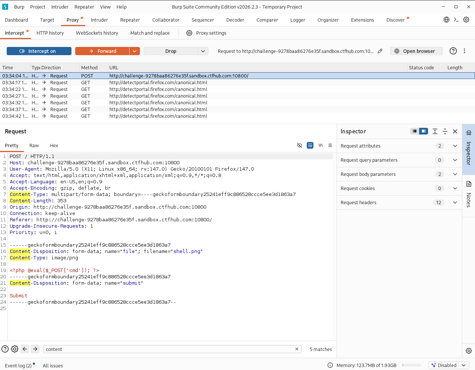Image resolution: width=475 pixels, height=370 pixels.
Task: Open search help question mark icon
Action: tap(5, 349)
